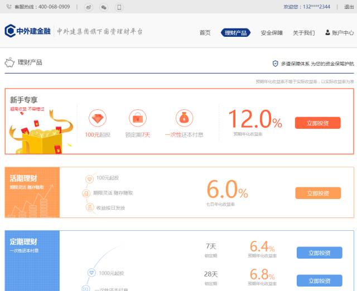Open the 首页 navigation item
The height and width of the screenshot is (291, 357).
[205, 33]
